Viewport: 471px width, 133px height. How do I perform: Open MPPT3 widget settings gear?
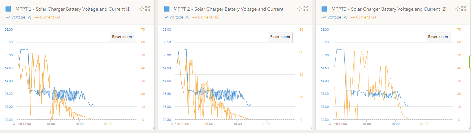457,8
